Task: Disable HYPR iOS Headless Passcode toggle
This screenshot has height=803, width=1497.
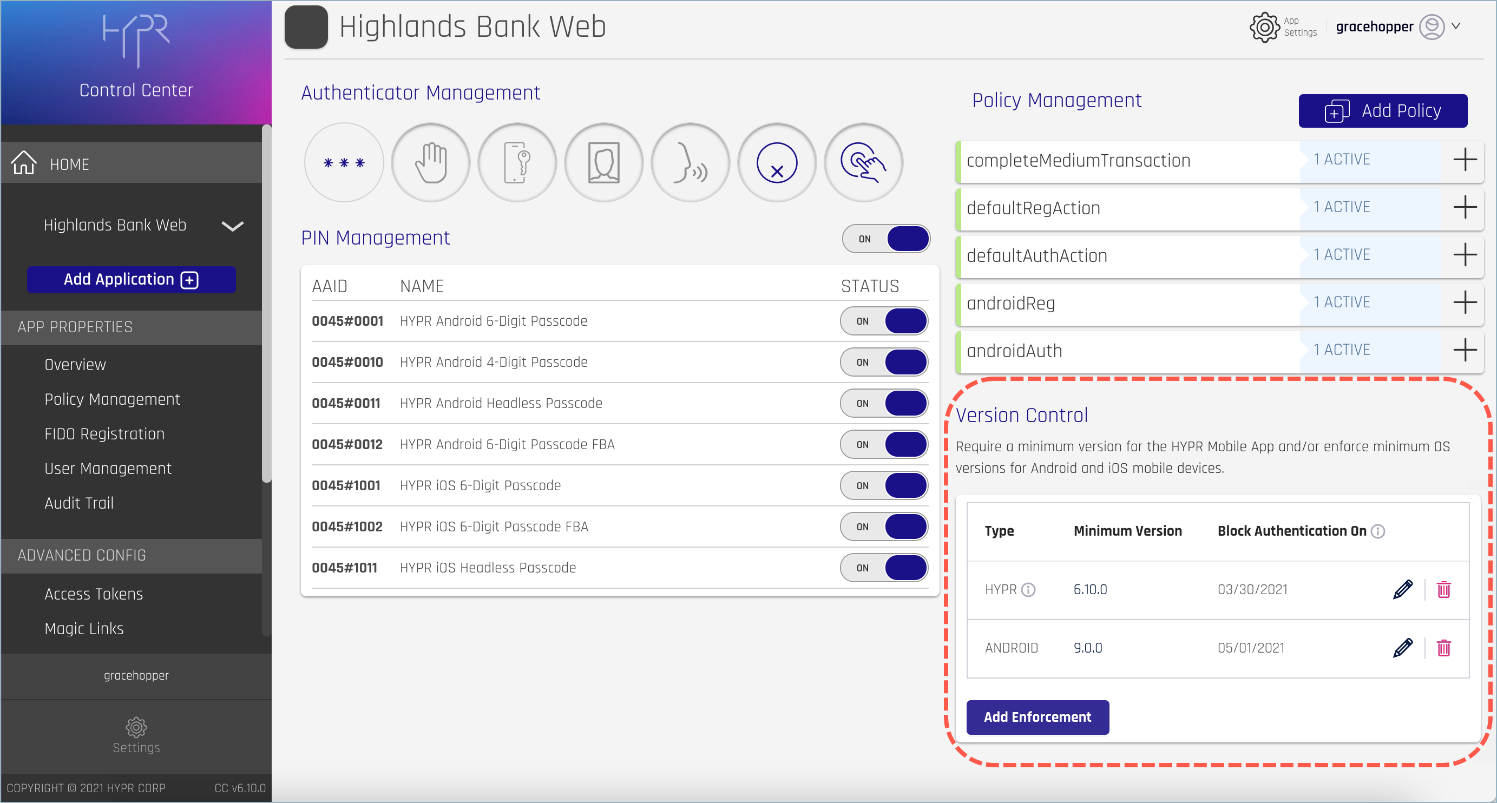Action: (x=883, y=568)
